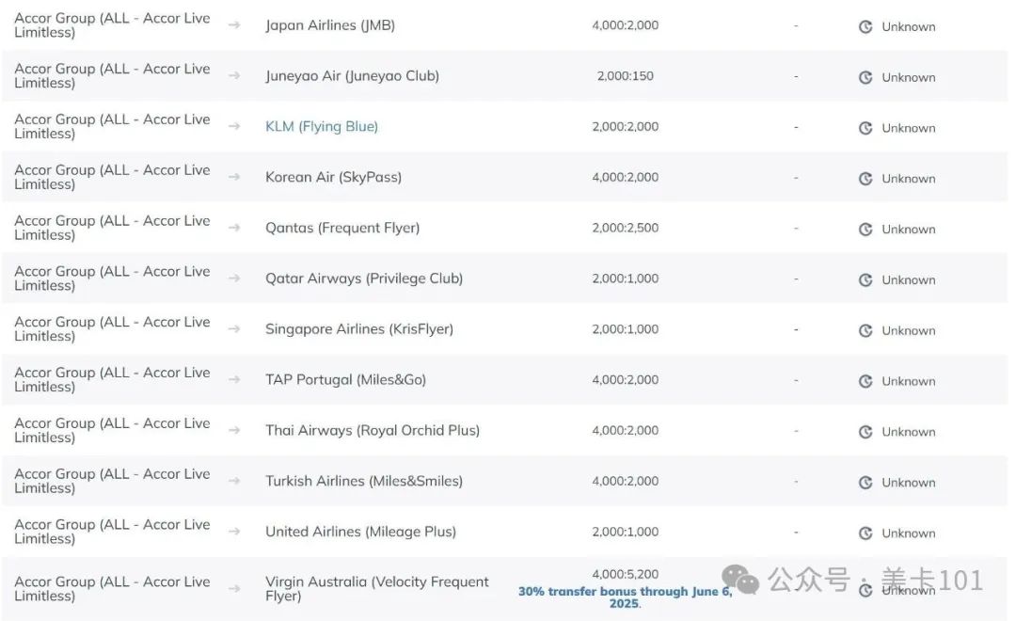This screenshot has width=1016, height=621.
Task: Click the clock icon in Singapore Airlines row
Action: (x=865, y=330)
